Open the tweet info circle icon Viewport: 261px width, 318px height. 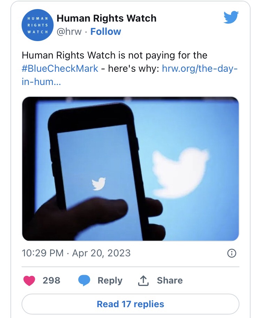pyautogui.click(x=231, y=253)
